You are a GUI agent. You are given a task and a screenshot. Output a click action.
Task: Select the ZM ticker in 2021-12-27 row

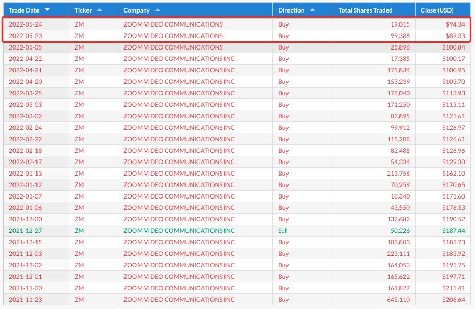click(x=79, y=231)
